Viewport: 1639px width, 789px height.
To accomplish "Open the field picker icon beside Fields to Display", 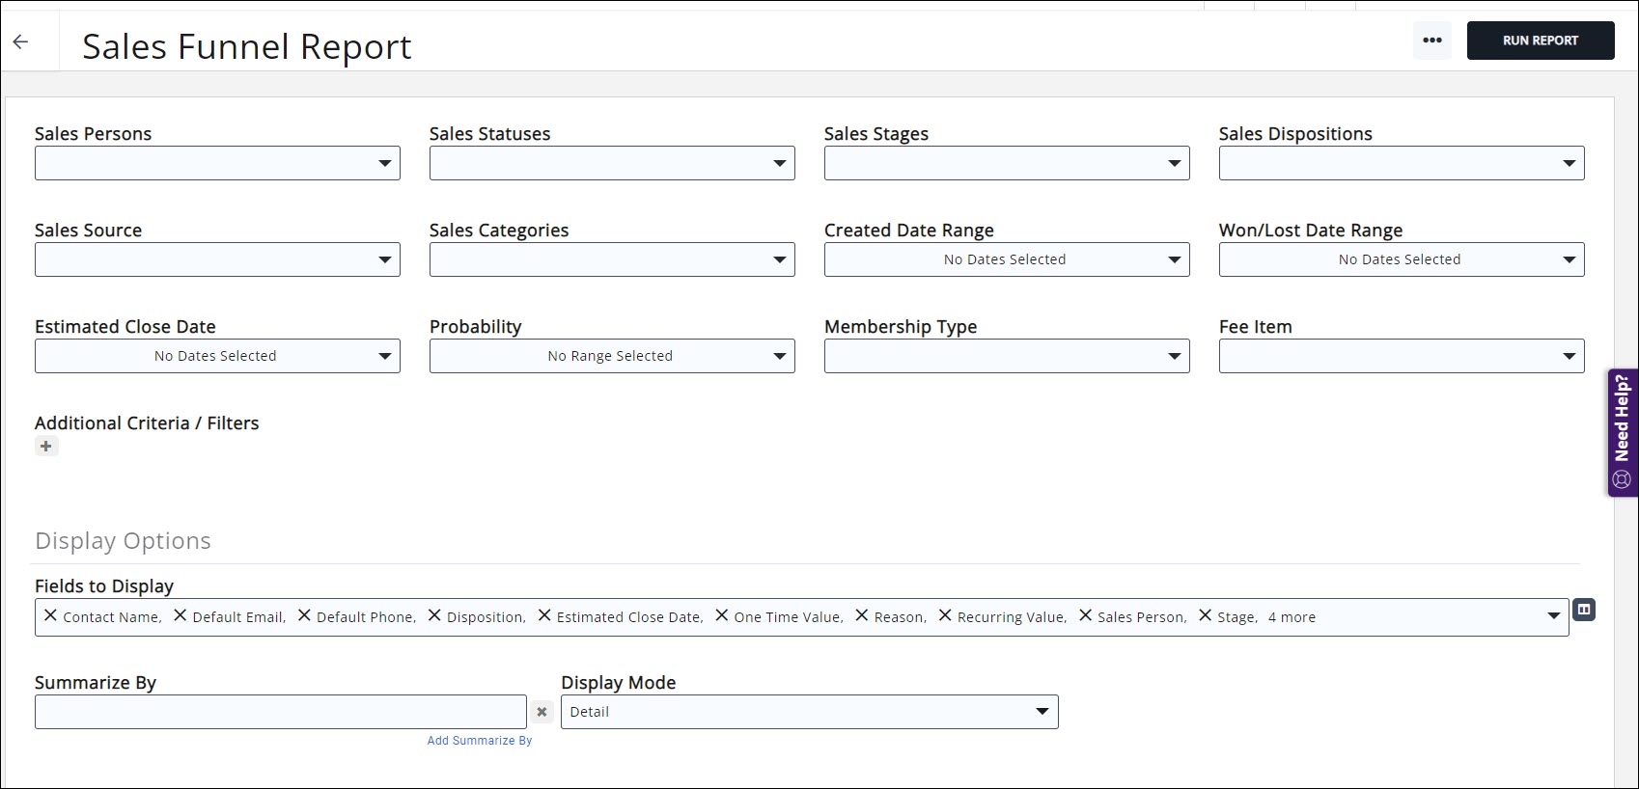I will [1583, 610].
